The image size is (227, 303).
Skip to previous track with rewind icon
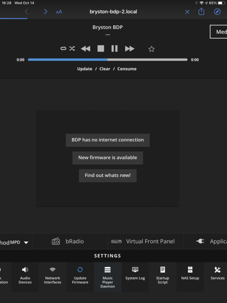click(x=85, y=49)
